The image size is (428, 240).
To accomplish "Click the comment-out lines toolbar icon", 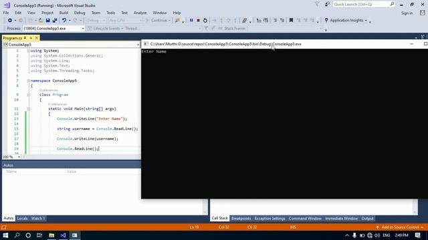I will click(245, 21).
